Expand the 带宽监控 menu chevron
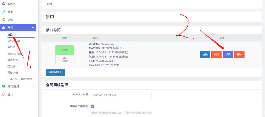 [33, 86]
